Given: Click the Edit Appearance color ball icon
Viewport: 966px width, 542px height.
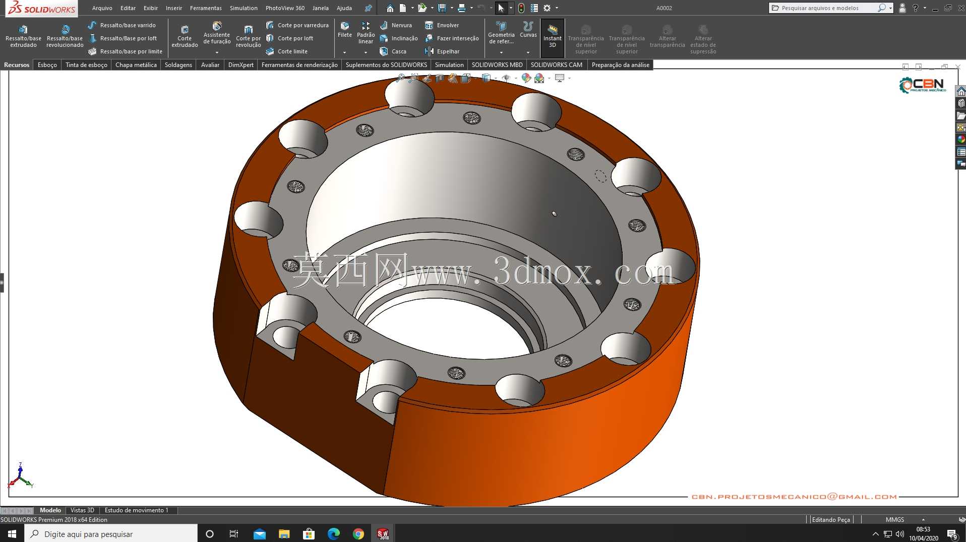Looking at the screenshot, I should coord(526,78).
